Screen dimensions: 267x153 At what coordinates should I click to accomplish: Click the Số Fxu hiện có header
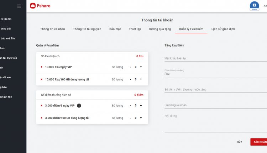click(50, 56)
